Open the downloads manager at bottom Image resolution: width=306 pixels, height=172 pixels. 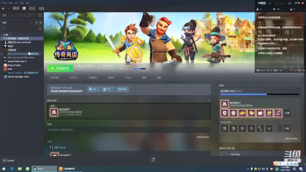click(153, 160)
